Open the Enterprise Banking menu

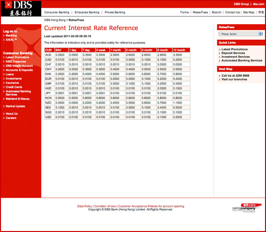coord(87,13)
